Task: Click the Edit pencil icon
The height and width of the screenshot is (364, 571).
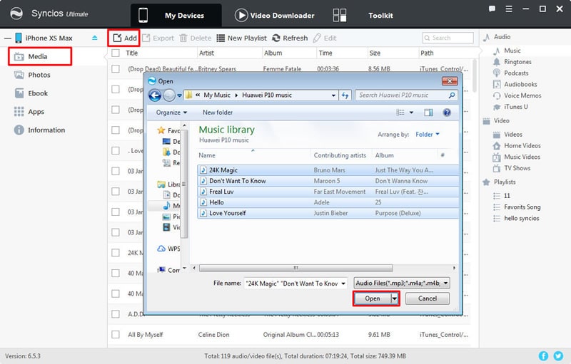Action: (x=317, y=38)
